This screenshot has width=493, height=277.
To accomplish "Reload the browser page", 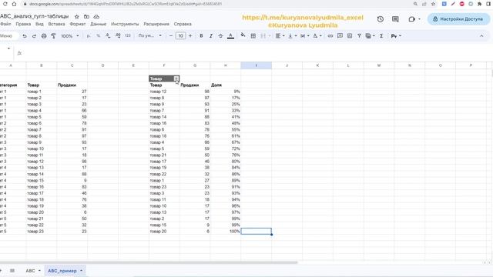I will click(x=5, y=4).
